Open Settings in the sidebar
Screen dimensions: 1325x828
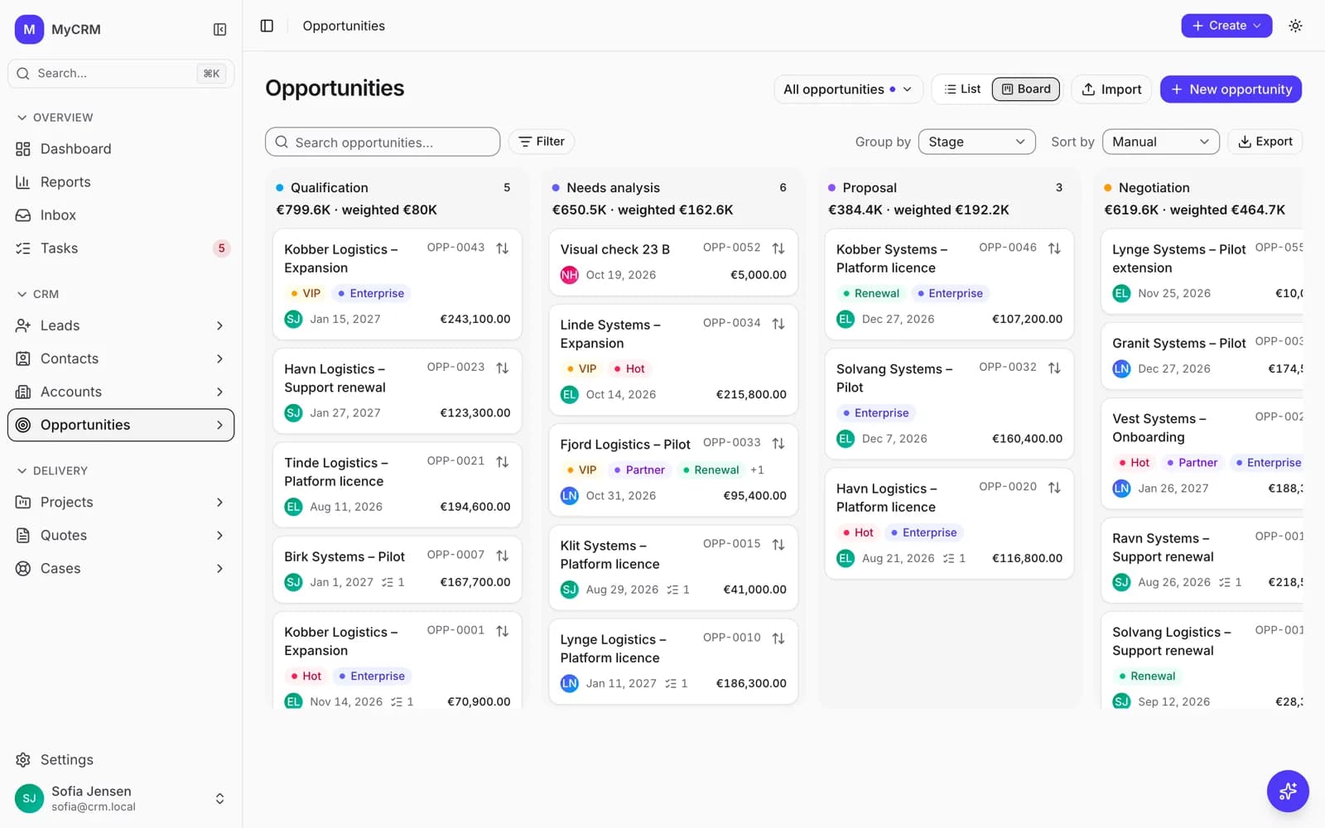(121, 760)
